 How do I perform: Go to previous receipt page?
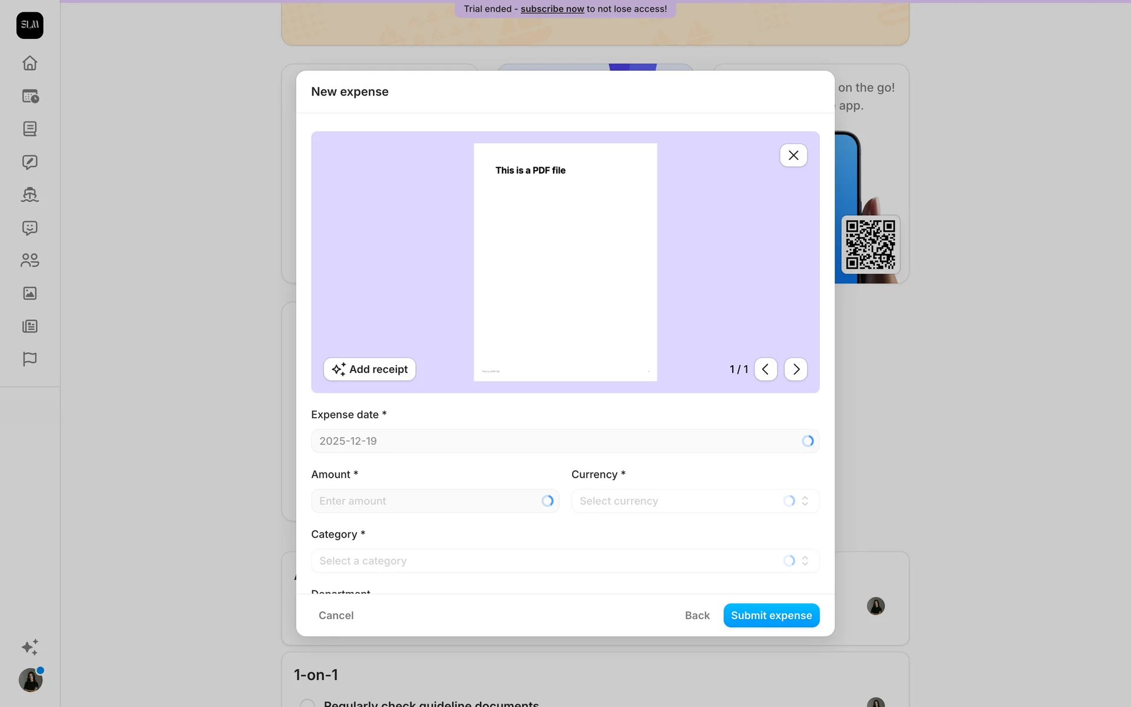pos(766,369)
